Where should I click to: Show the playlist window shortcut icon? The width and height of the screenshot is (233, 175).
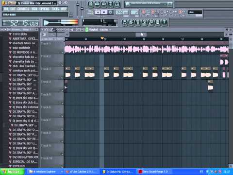tap(91, 4)
